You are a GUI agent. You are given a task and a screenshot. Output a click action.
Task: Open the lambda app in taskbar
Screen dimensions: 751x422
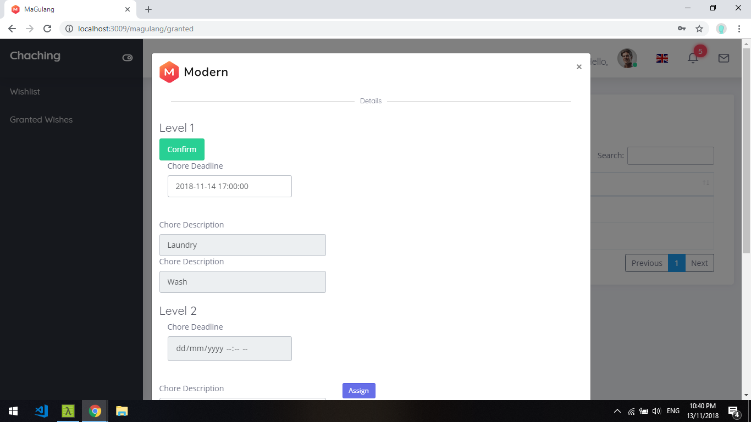[68, 411]
